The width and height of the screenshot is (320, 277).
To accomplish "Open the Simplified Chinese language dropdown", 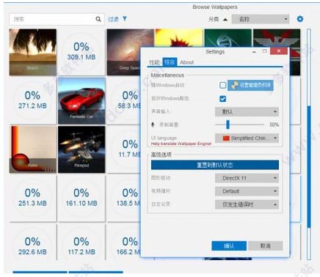I will click(x=247, y=138).
